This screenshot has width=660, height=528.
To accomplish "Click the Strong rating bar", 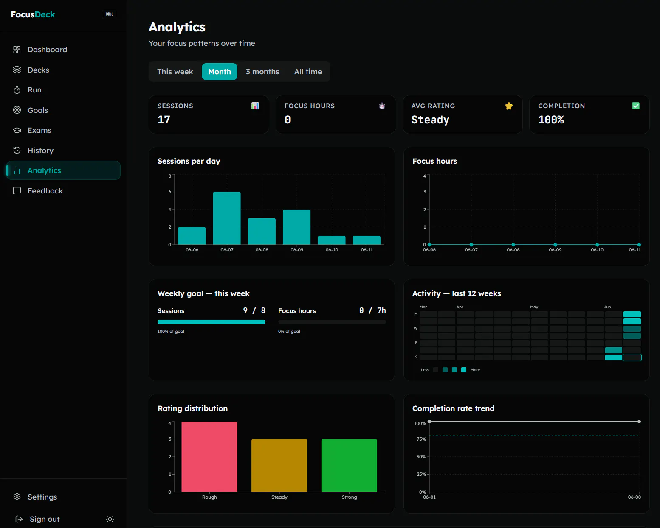I will click(x=349, y=466).
